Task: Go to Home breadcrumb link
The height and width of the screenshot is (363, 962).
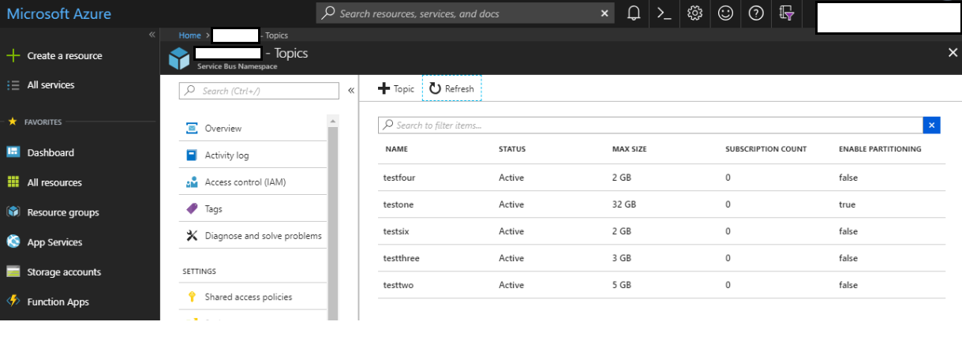Action: point(189,36)
